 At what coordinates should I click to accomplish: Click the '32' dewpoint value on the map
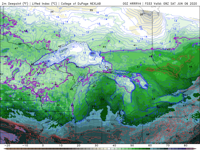click(141, 14)
